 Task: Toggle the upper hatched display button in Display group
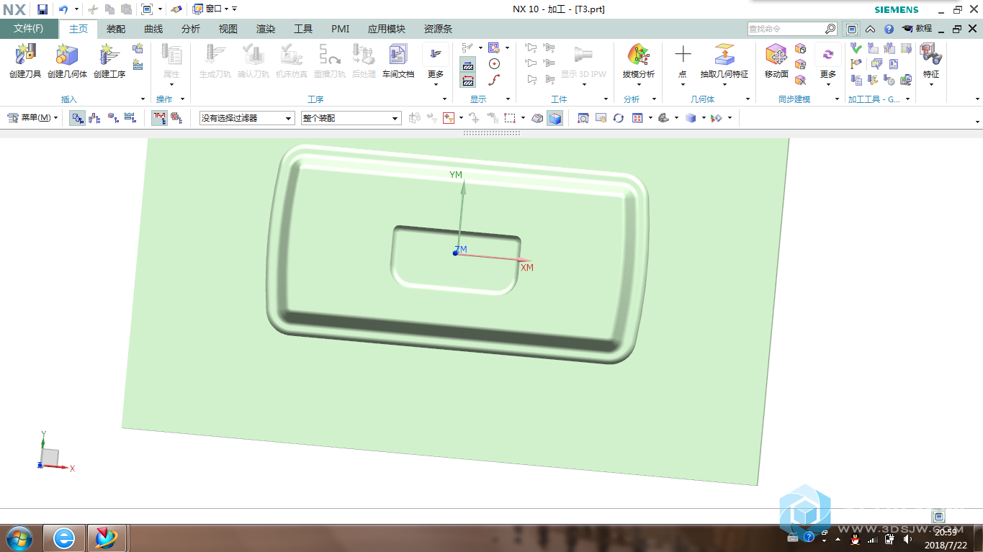[468, 64]
